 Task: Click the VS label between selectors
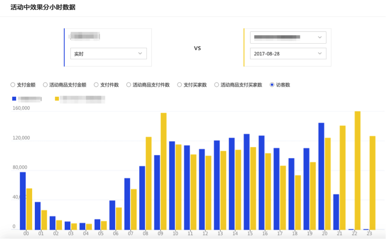click(x=197, y=48)
